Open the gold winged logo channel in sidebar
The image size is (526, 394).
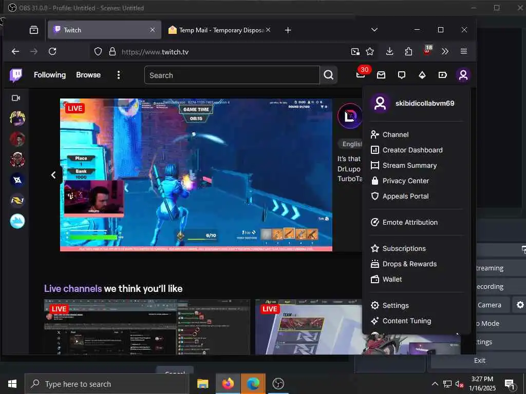tap(17, 201)
